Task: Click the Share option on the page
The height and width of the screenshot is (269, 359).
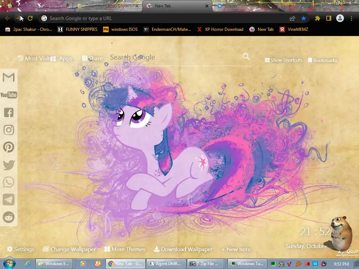Action: click(x=93, y=58)
